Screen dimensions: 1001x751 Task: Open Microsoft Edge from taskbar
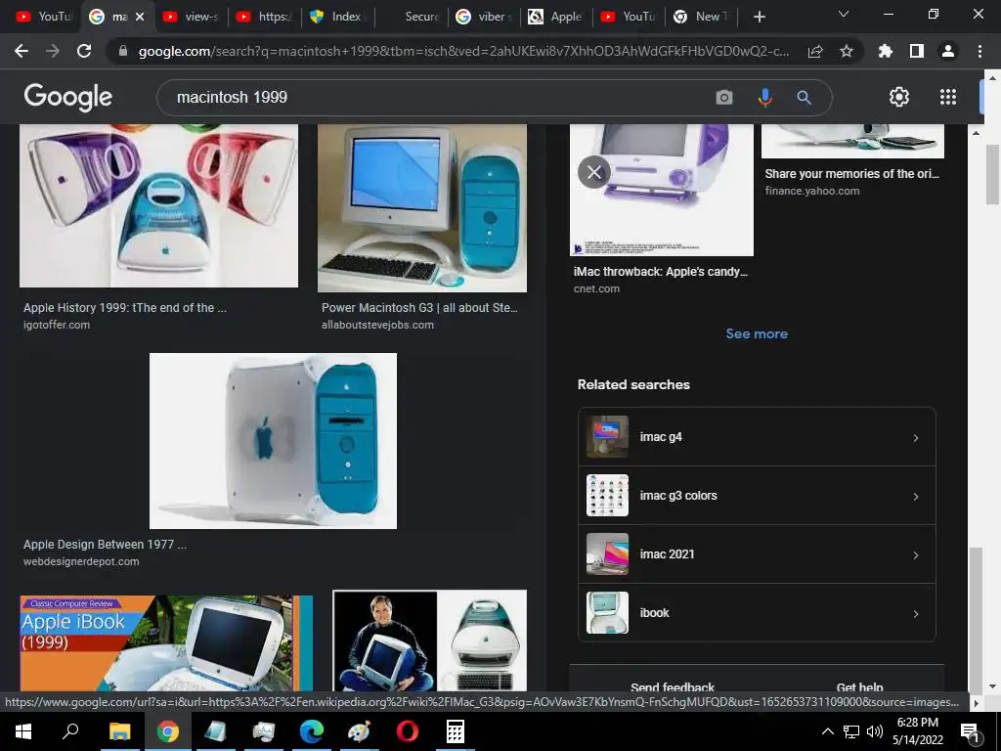pos(312,731)
